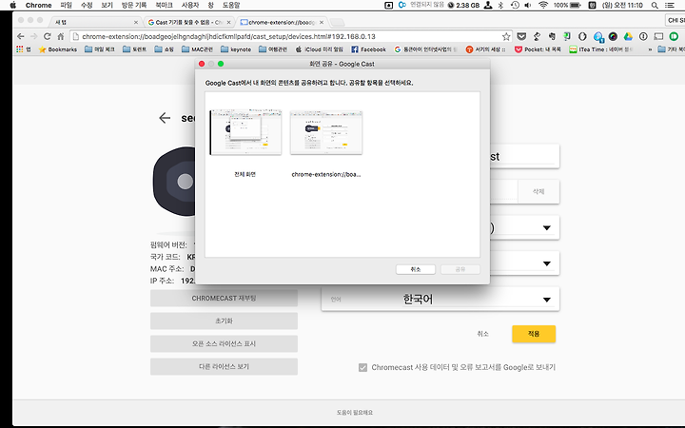
Task: Click the back arrow on the Chromecast setup page
Action: 165,118
